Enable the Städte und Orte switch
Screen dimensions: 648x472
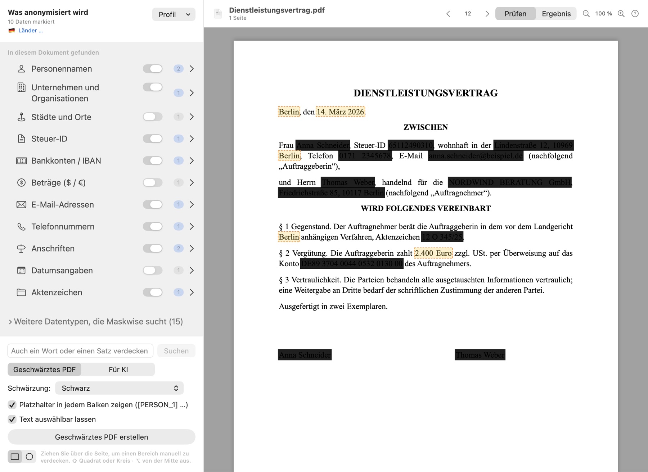pos(153,117)
